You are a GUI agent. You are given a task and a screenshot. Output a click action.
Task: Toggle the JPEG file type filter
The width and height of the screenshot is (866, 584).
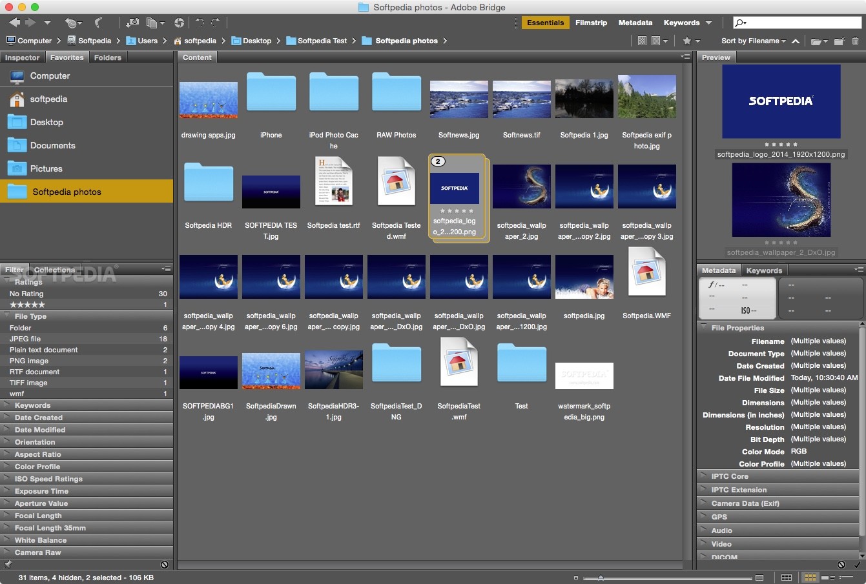(29, 338)
